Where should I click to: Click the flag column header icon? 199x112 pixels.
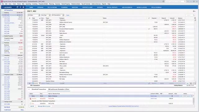pos(30,18)
